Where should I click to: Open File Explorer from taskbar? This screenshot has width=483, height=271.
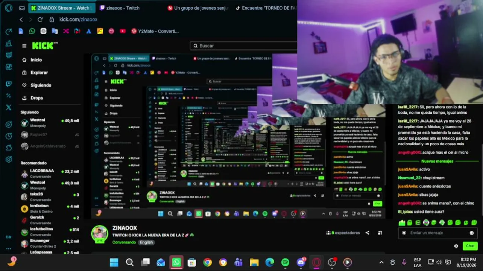[254, 262]
